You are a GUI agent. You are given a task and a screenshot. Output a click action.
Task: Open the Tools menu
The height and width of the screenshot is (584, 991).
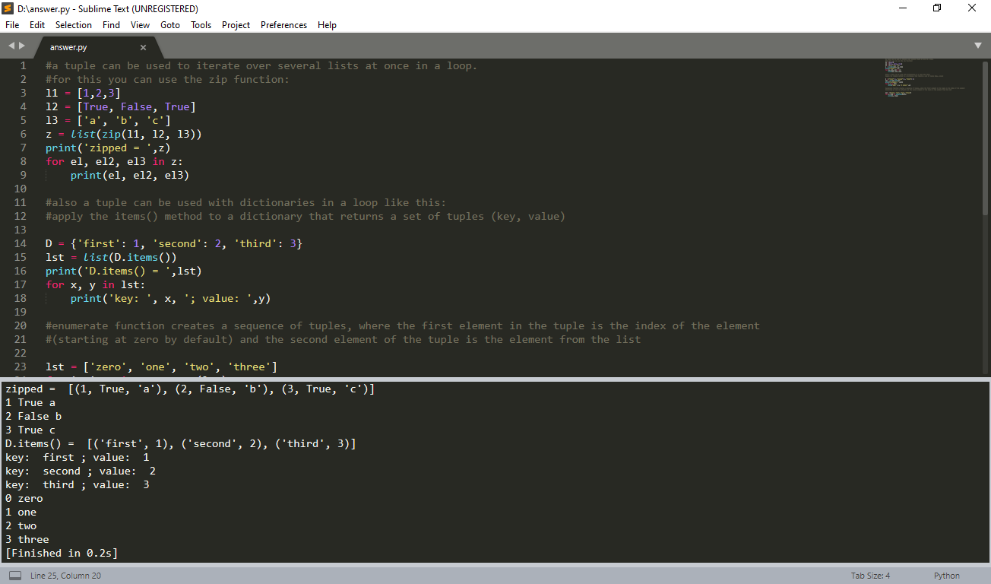[x=201, y=25]
